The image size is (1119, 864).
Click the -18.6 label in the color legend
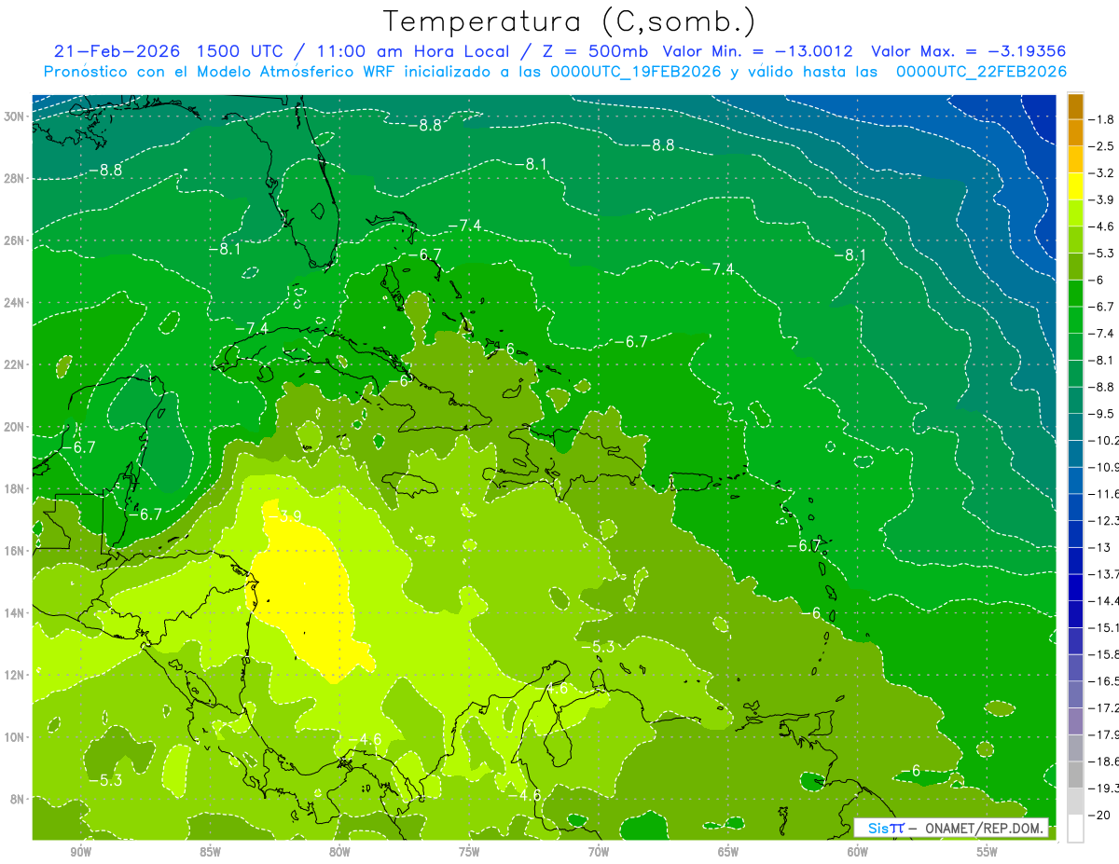point(1105,761)
